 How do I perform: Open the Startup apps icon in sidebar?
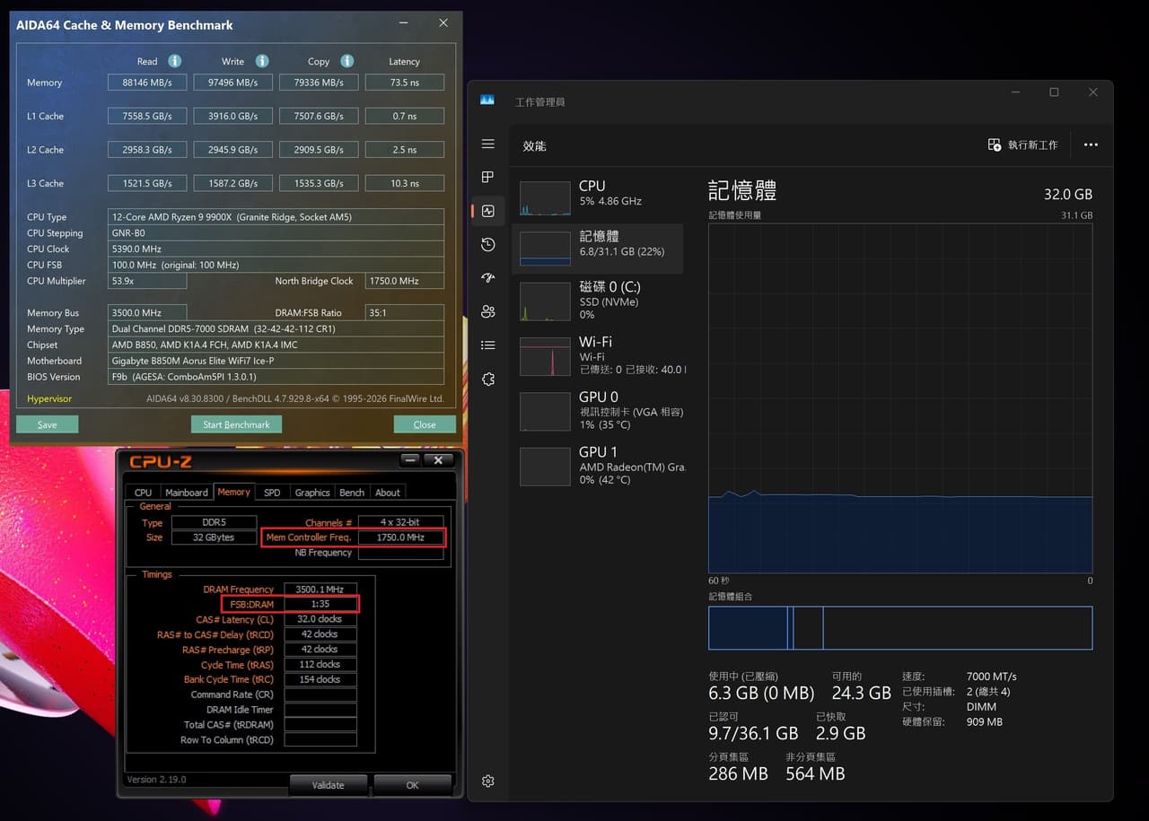[487, 278]
